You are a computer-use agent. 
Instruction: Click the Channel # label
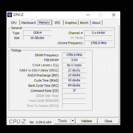click(x=75, y=33)
